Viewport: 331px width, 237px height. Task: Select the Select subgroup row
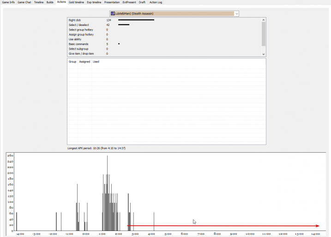165,49
